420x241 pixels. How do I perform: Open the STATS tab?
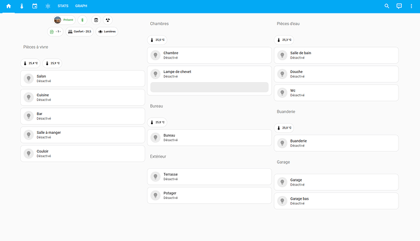pyautogui.click(x=63, y=6)
